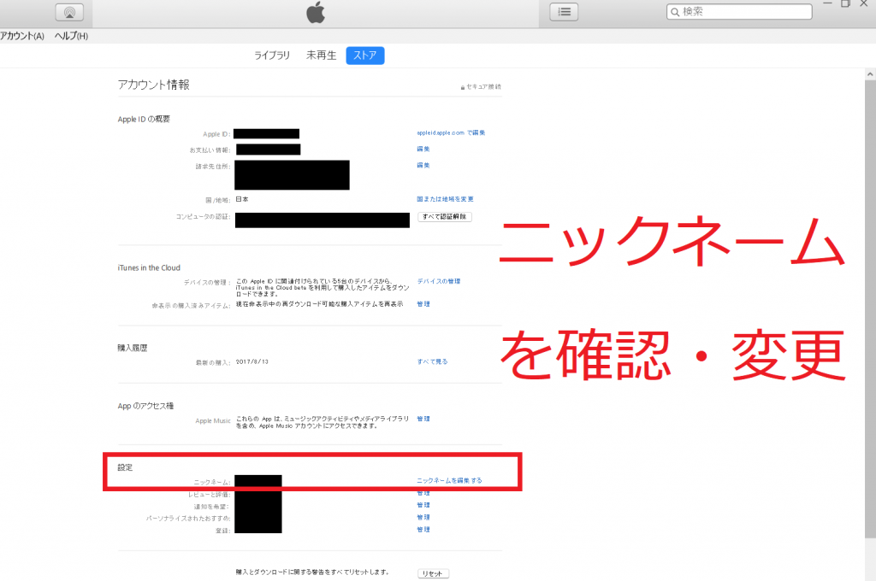
Task: Click the コンピュータの認証 label
Action: coord(203,216)
